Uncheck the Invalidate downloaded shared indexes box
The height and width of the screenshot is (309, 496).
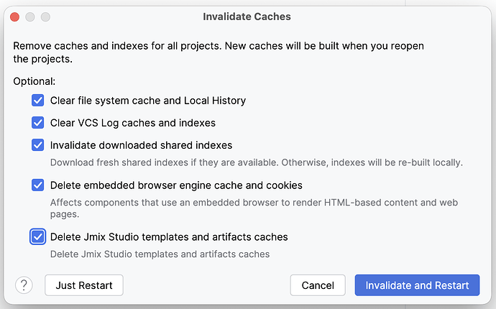tap(37, 145)
